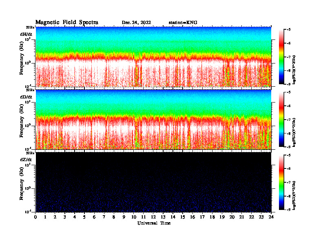Click the "32Hz" label atop the dH/dt panel

[30, 27]
